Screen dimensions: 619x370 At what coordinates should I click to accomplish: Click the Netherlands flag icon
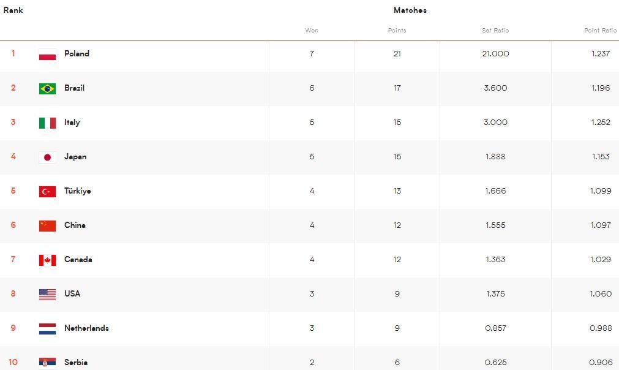click(47, 329)
